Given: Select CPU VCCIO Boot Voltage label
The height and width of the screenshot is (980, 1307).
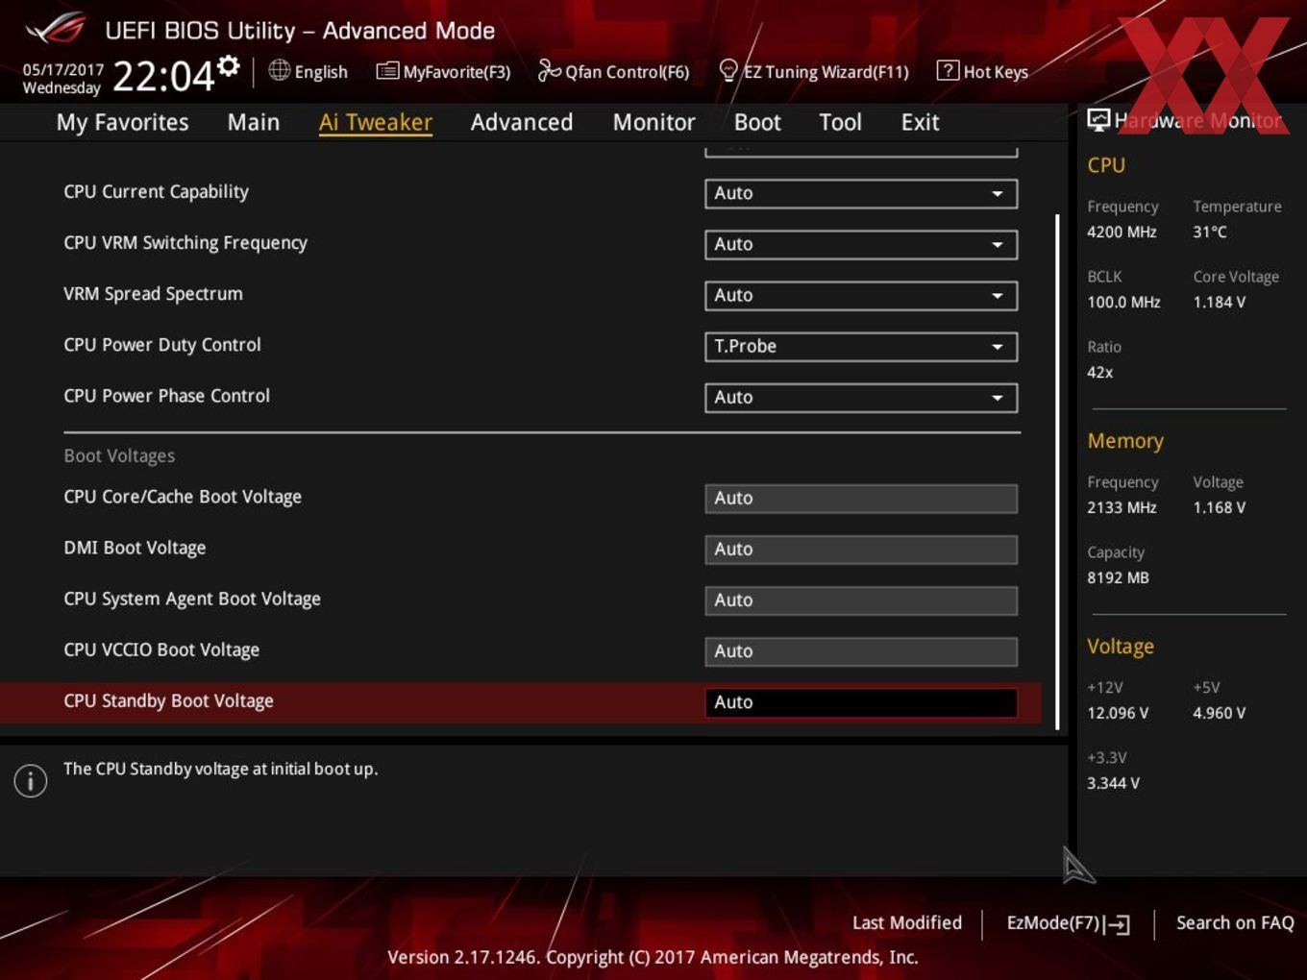Looking at the screenshot, I should pyautogui.click(x=161, y=649).
